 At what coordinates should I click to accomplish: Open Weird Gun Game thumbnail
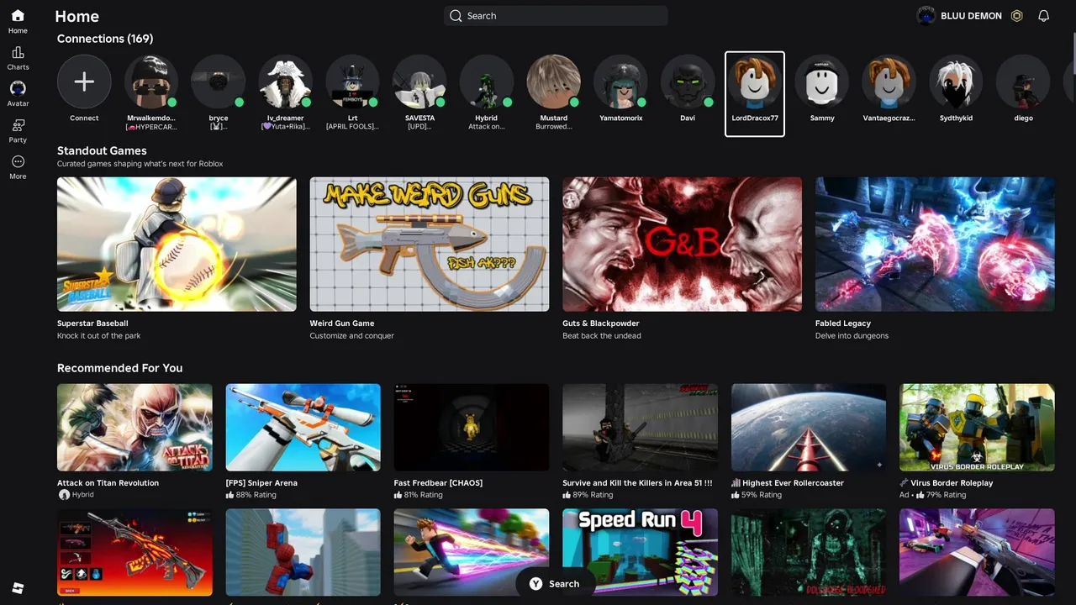pyautogui.click(x=430, y=244)
